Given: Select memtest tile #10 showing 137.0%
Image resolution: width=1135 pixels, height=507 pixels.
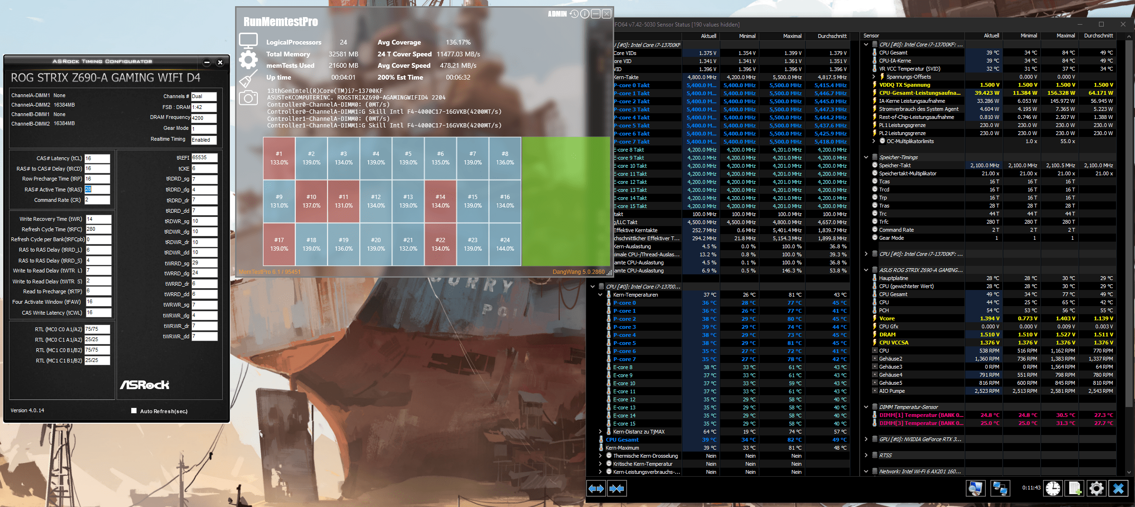Looking at the screenshot, I should point(311,201).
